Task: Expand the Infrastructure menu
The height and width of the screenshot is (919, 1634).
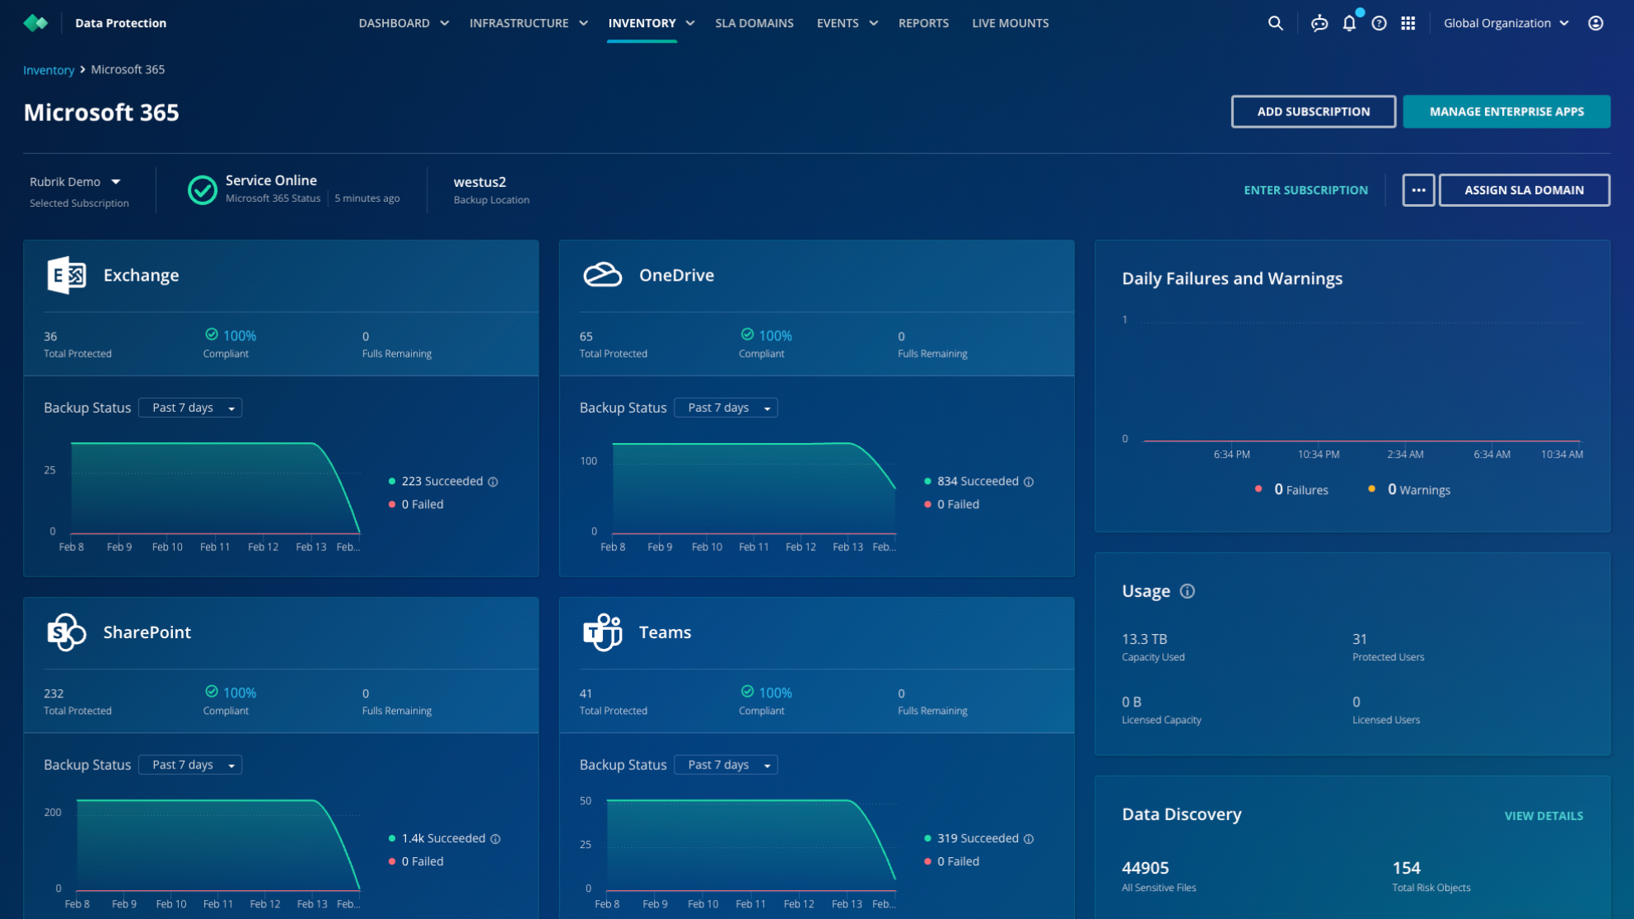Action: pyautogui.click(x=529, y=23)
